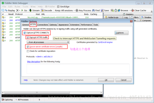Click the comment speech bubble toolbar icon
154x103 pixels.
click(x=3, y=10)
